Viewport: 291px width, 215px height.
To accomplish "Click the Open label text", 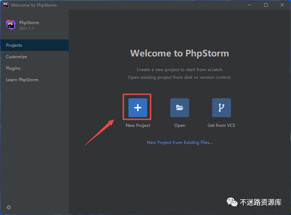I will pyautogui.click(x=180, y=125).
